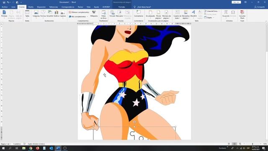Switch to the Referencias tab
The image size is (268, 151).
[54, 7]
